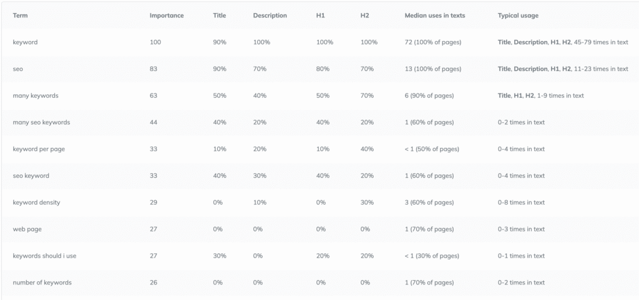The image size is (639, 300).
Task: Select the 'keyword' term in first row
Action: coord(26,42)
